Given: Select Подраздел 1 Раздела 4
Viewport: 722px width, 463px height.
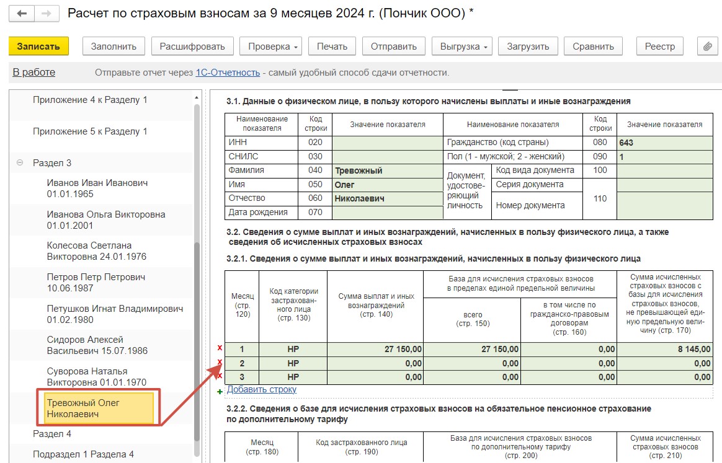Looking at the screenshot, I should (x=83, y=454).
